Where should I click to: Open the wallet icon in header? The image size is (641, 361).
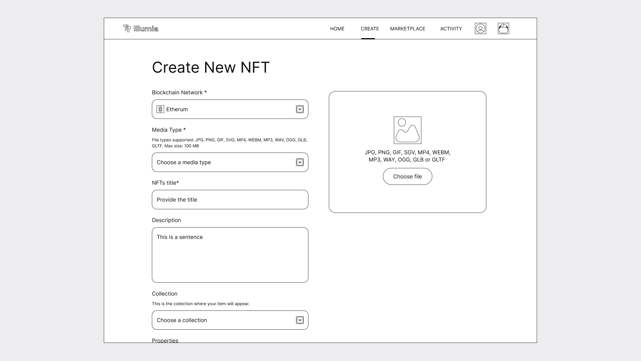(503, 28)
